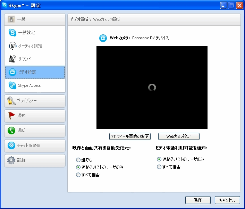Click the gear icon for 詳細
This screenshot has height=209, width=245.
(x=11, y=160)
